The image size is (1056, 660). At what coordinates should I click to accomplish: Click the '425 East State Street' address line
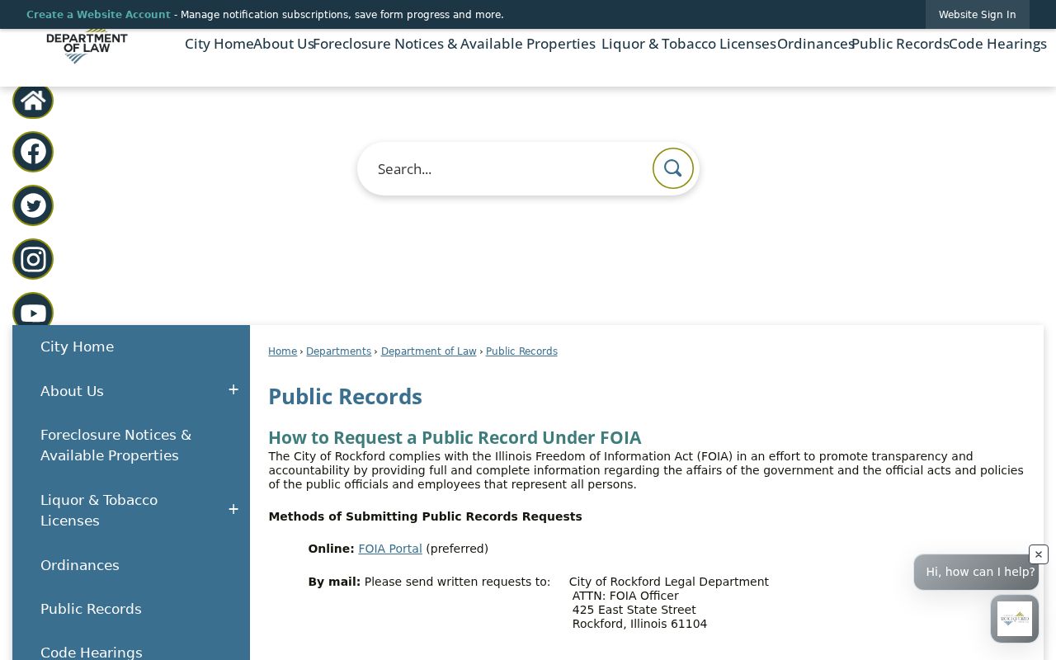634,610
